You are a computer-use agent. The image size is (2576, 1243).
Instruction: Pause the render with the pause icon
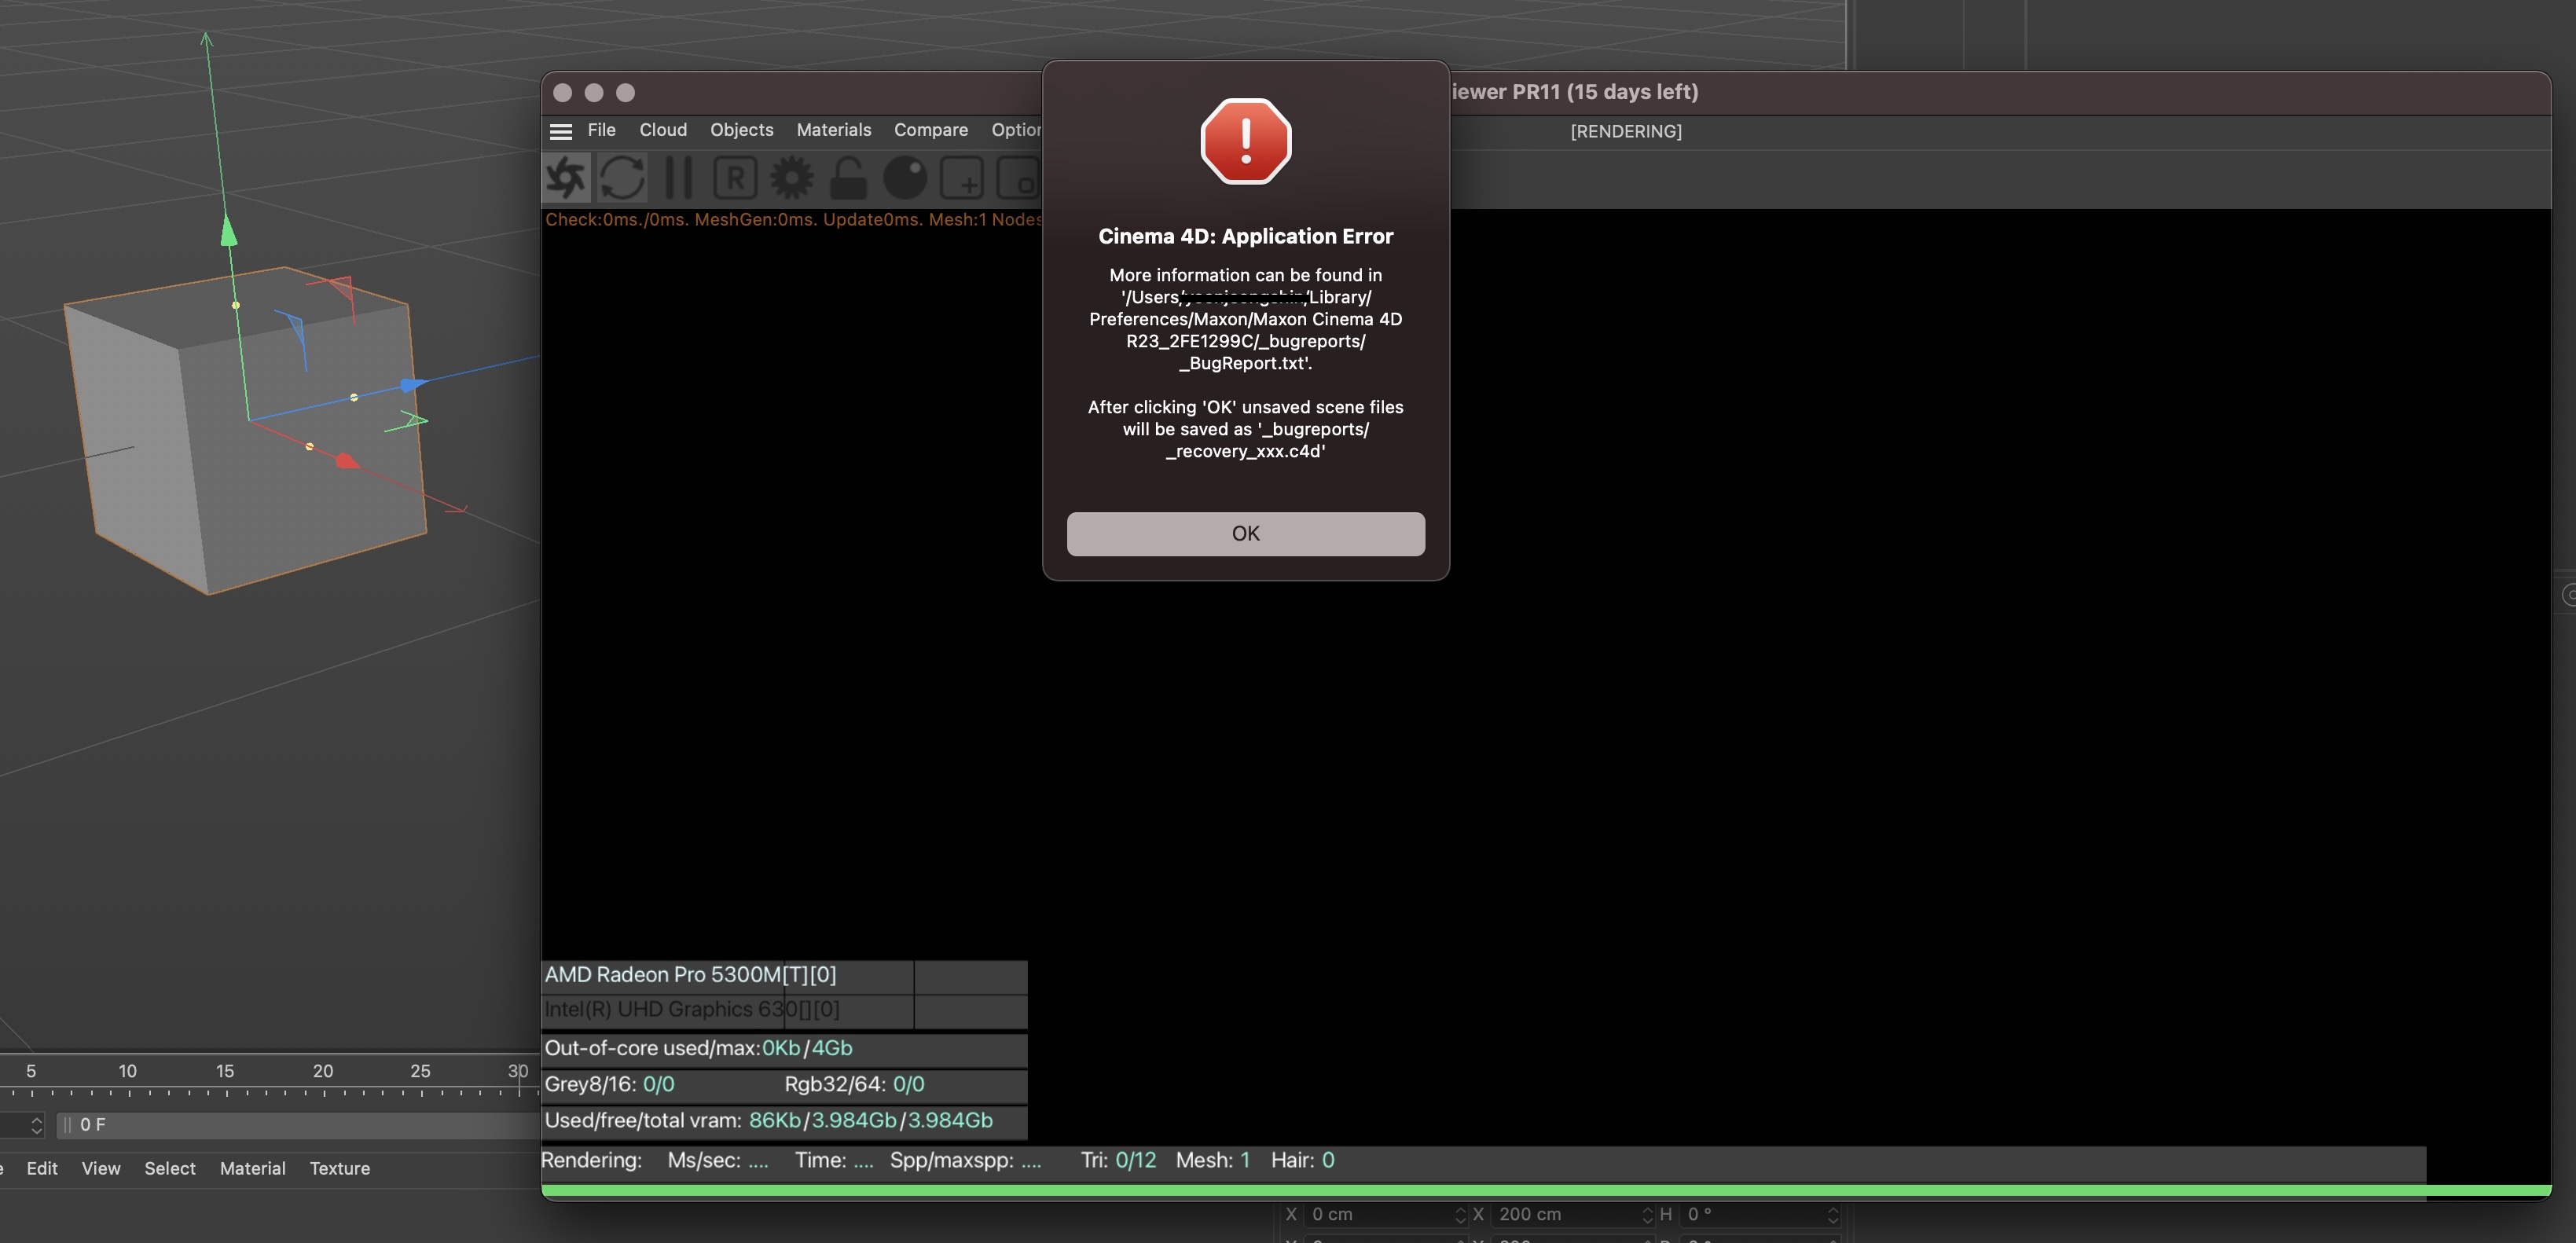pyautogui.click(x=679, y=178)
